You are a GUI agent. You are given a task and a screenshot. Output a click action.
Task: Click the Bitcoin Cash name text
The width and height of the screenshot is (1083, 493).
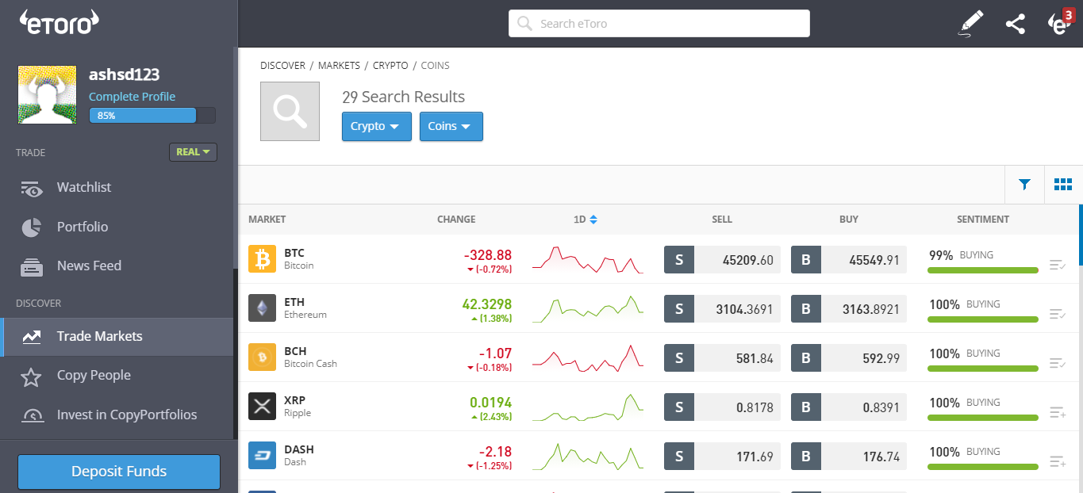310,364
